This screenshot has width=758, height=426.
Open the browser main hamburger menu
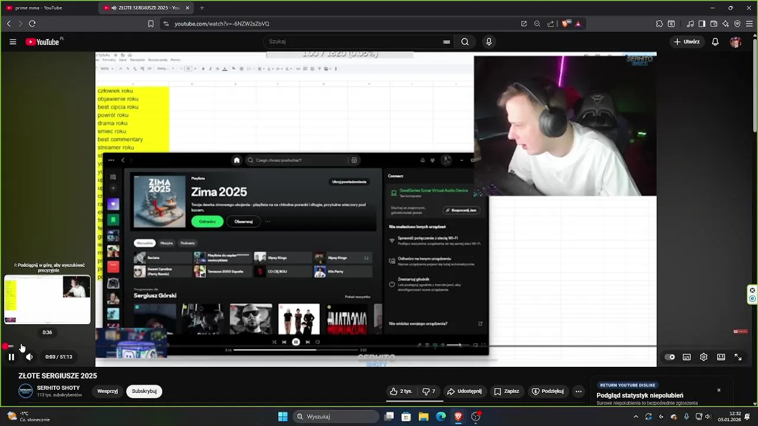(750, 24)
